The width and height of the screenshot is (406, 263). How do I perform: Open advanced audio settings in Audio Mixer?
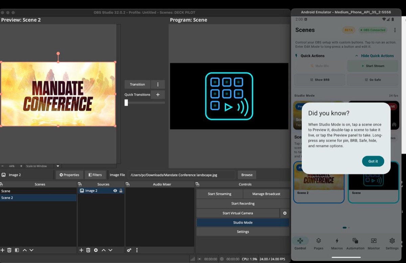click(x=129, y=250)
